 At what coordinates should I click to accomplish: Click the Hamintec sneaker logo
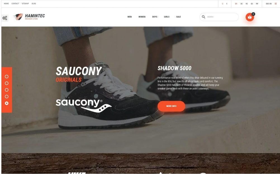coord(29,17)
